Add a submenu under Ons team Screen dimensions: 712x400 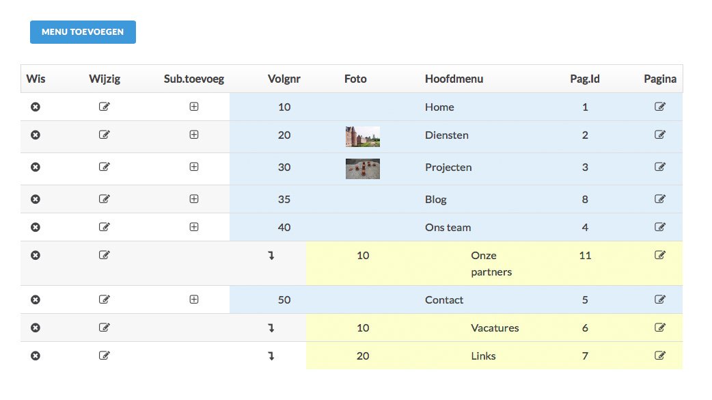coord(194,227)
